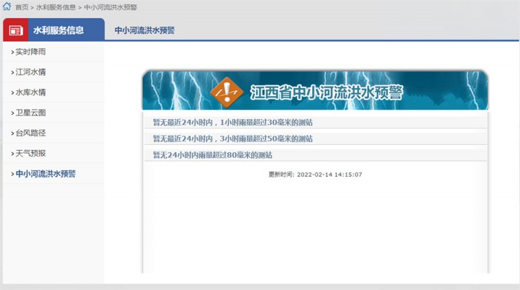
Task: Click the chevron beside 实时降雨
Action: click(x=12, y=52)
